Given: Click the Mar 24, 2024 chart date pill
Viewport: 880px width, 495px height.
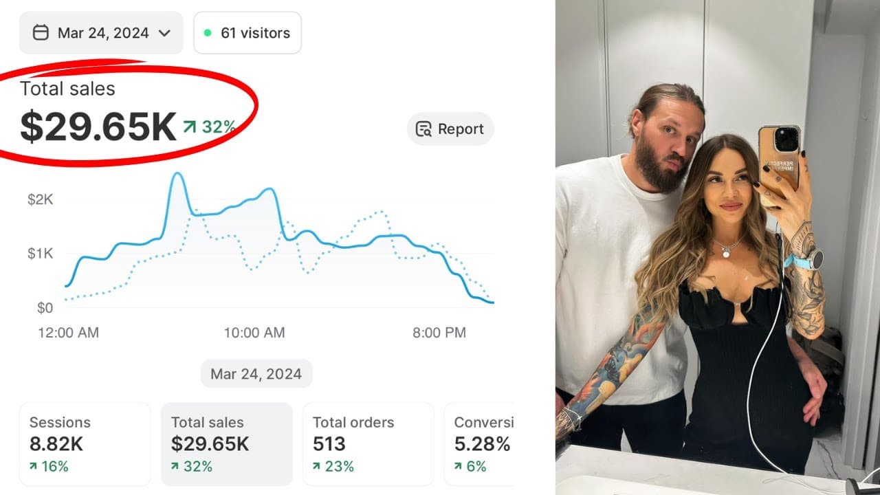Looking at the screenshot, I should tap(256, 374).
